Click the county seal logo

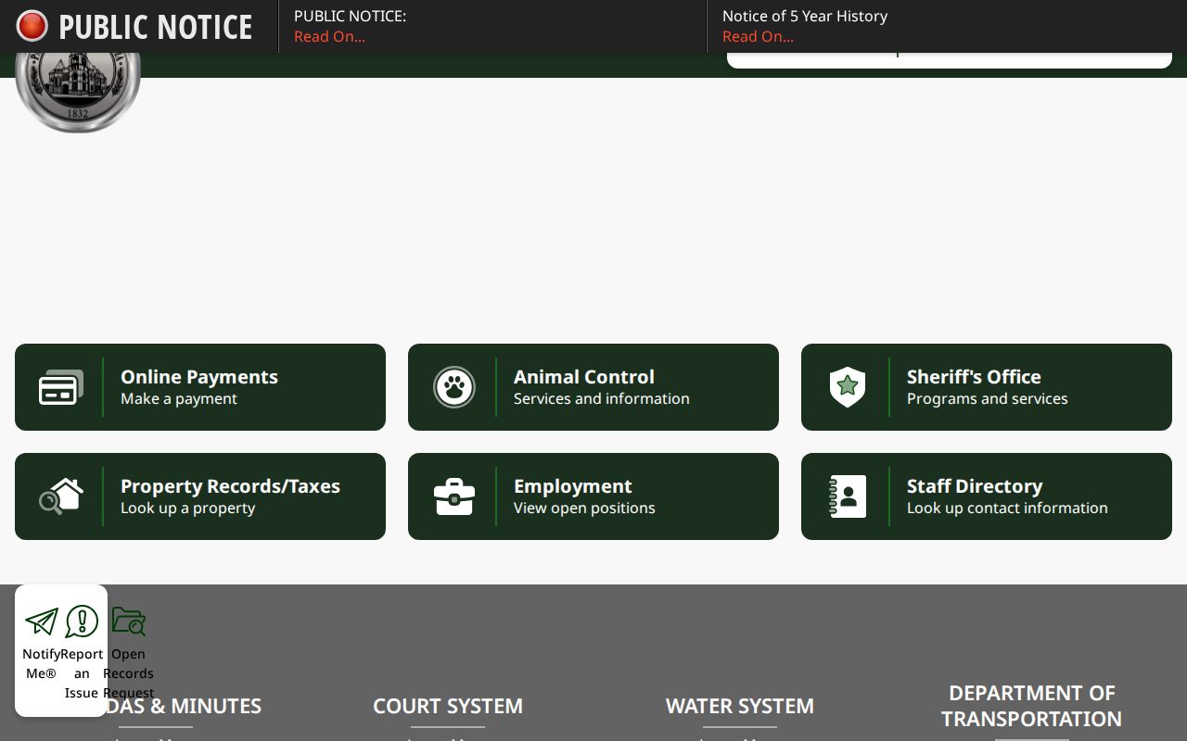point(78,92)
